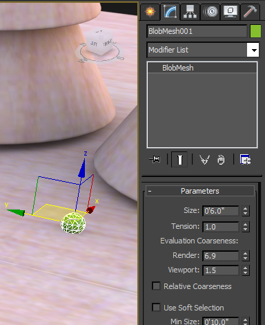Click the ViewCube in the viewport
Screen dimensions: 265x325
click(99, 42)
